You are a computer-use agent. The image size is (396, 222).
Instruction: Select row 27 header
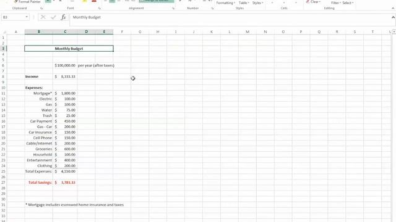3,183
